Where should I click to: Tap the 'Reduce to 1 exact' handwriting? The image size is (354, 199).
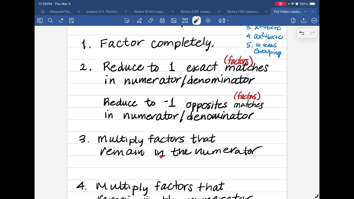[160, 67]
